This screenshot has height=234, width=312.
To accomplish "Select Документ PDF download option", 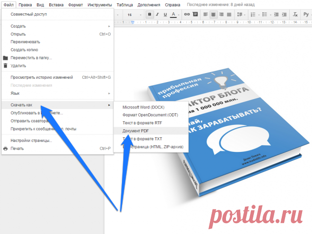I will (x=135, y=130).
